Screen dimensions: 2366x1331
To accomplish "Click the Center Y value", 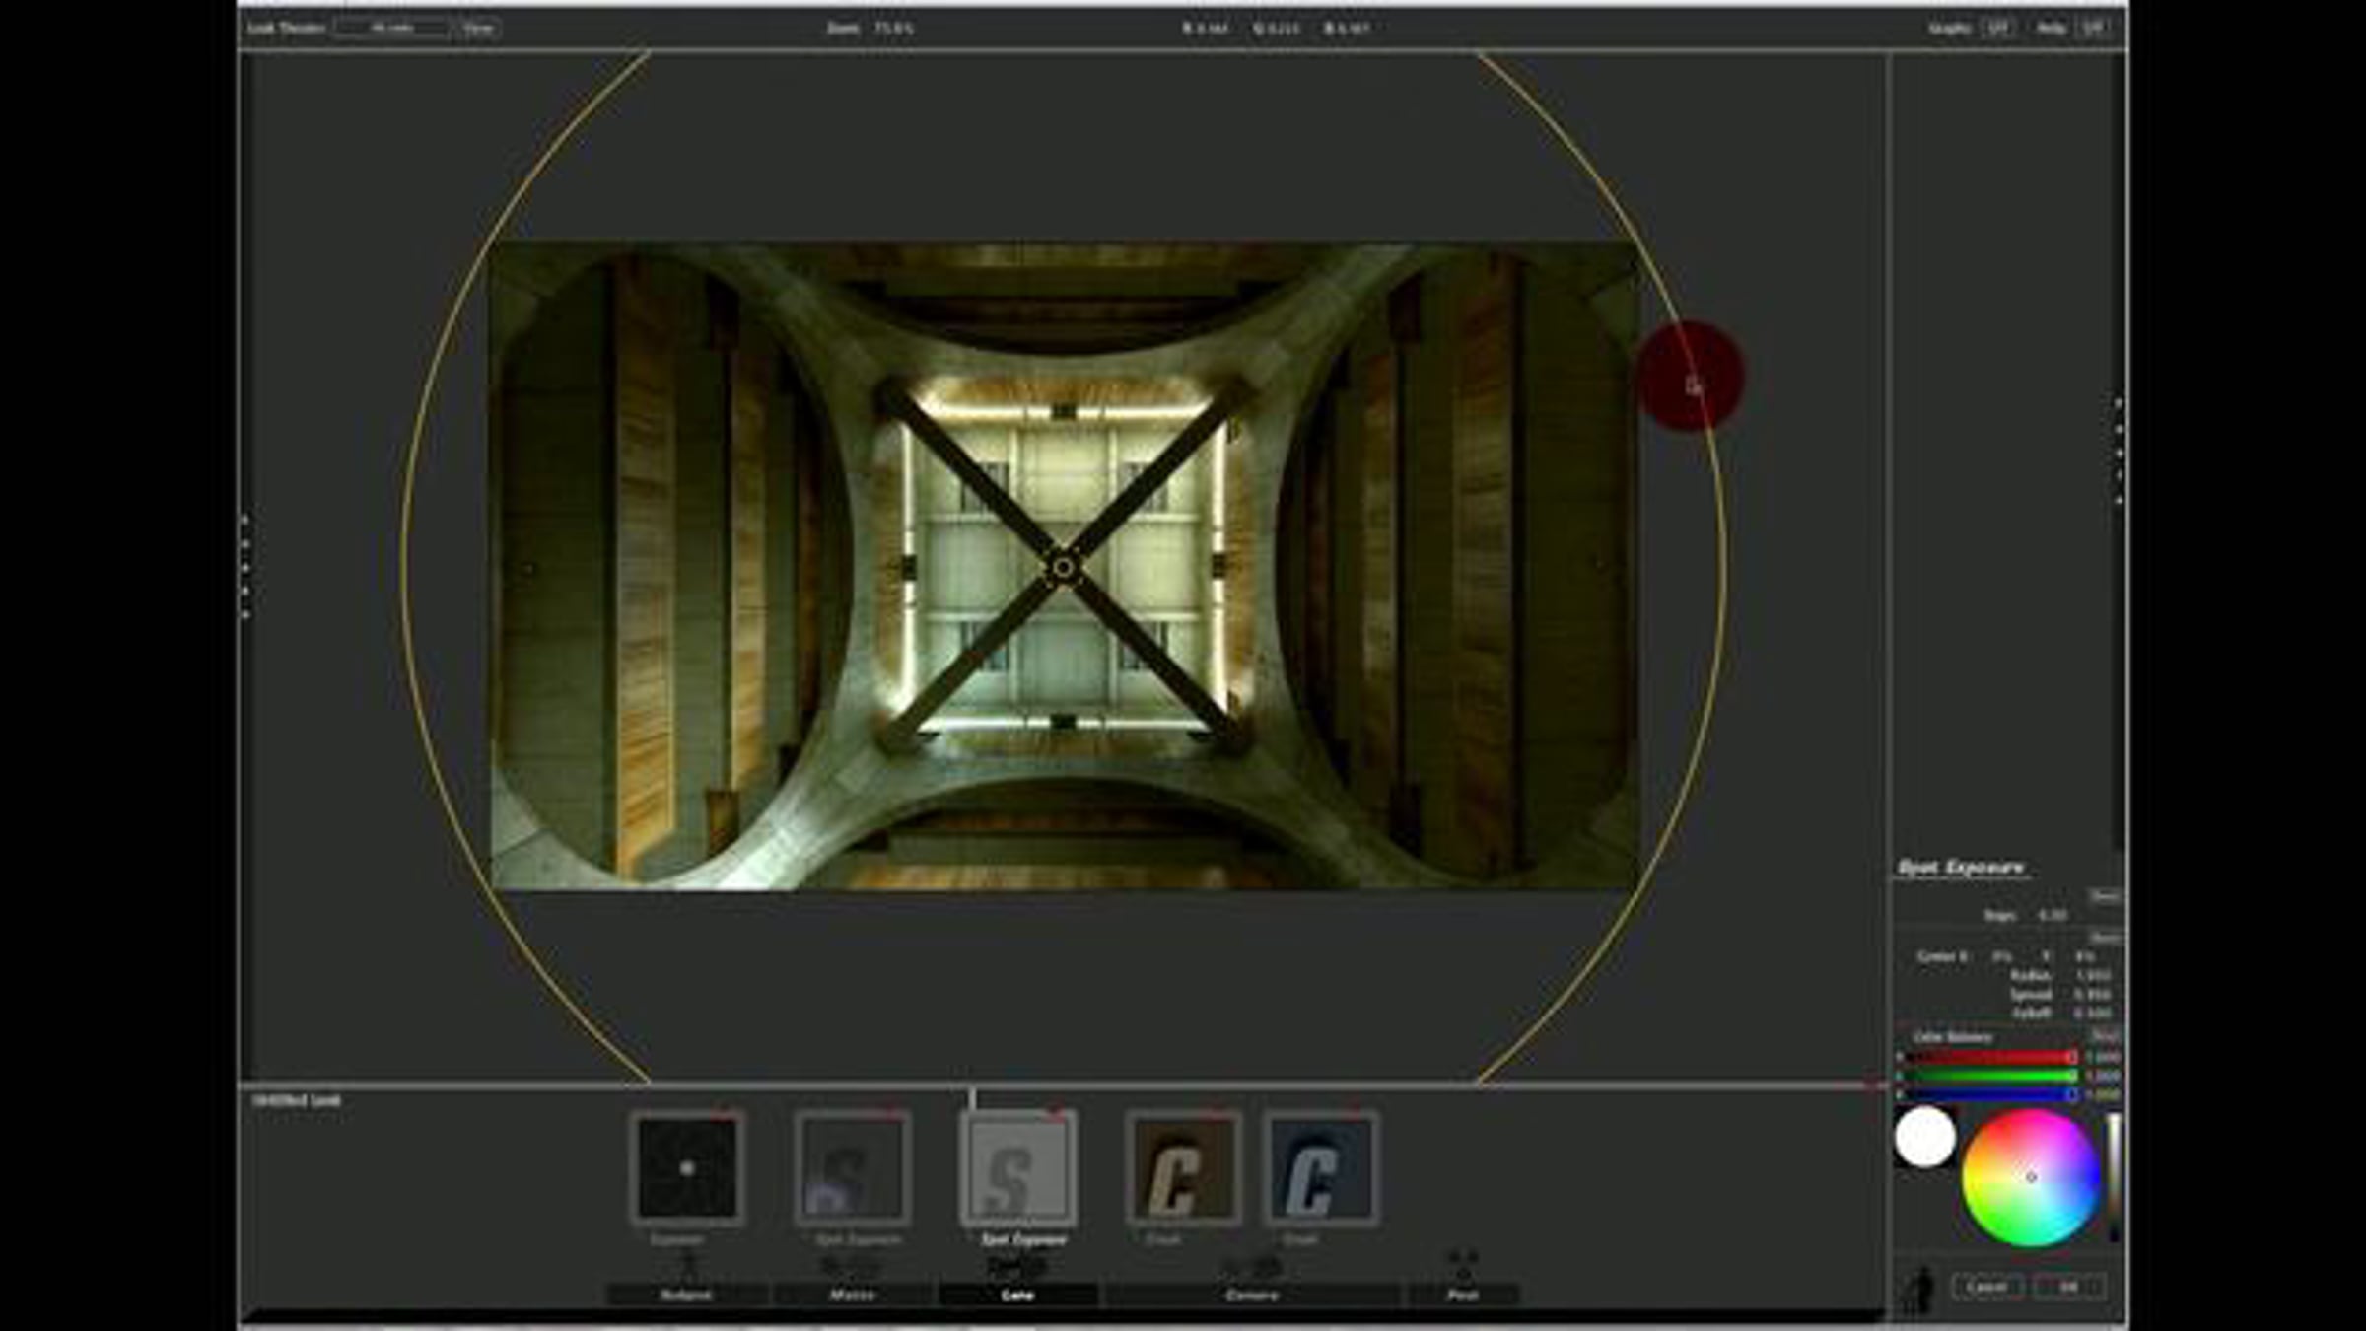I will tap(2085, 956).
